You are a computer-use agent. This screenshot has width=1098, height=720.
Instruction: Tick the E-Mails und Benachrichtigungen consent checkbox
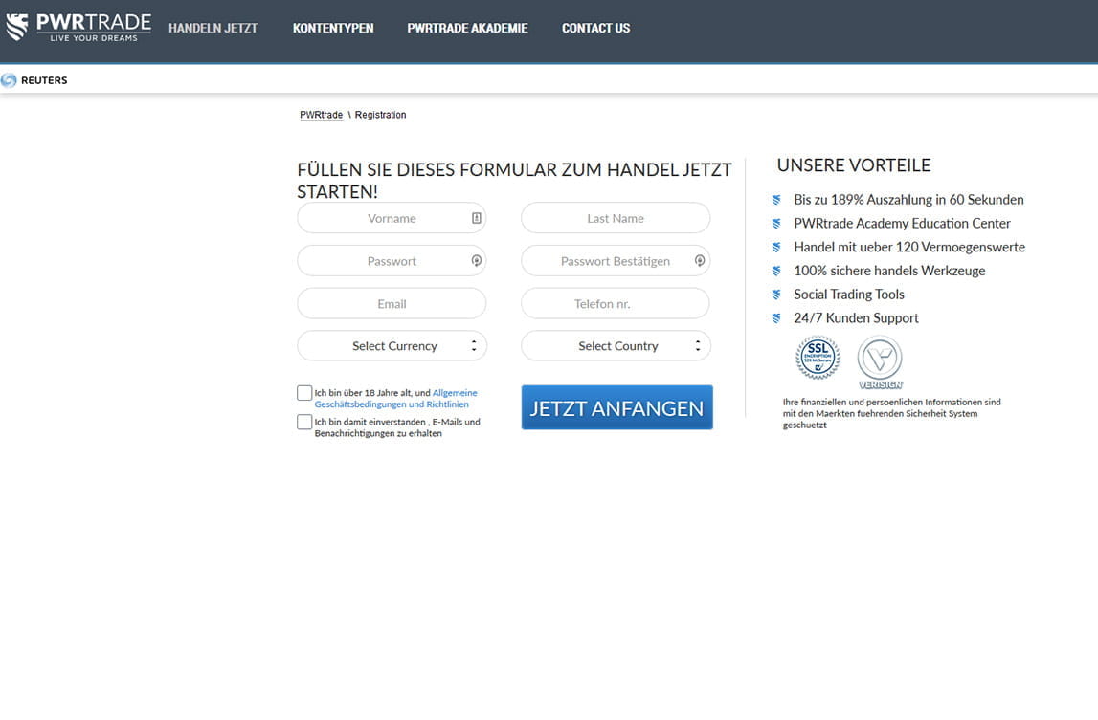pos(303,422)
